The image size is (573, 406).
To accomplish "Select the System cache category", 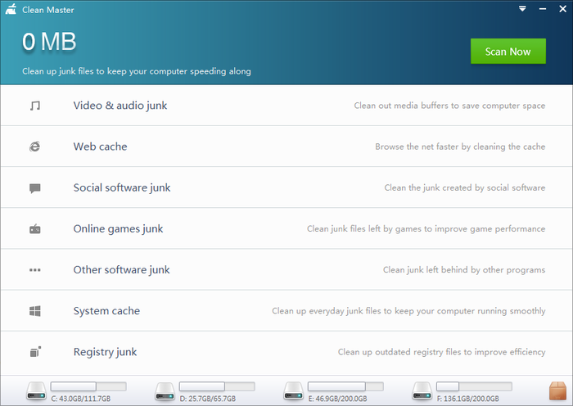I will (x=286, y=311).
